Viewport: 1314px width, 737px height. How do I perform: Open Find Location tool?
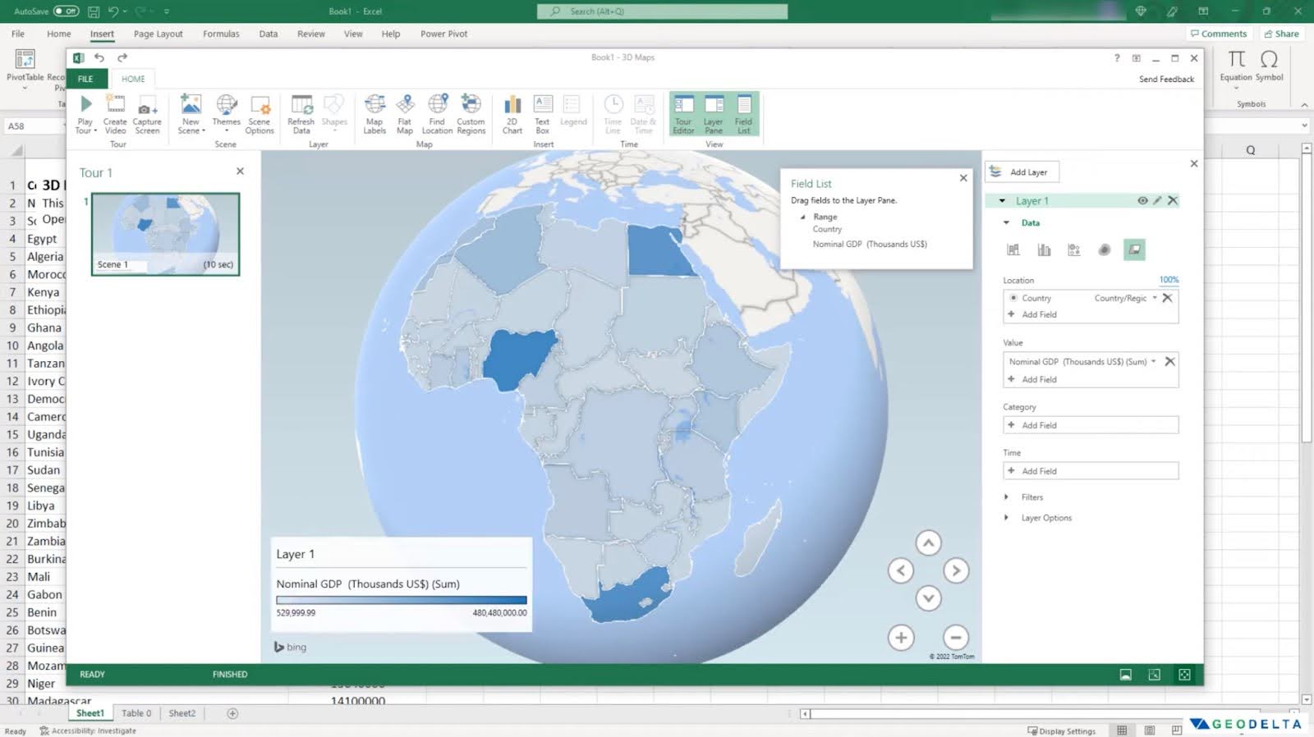[437, 113]
